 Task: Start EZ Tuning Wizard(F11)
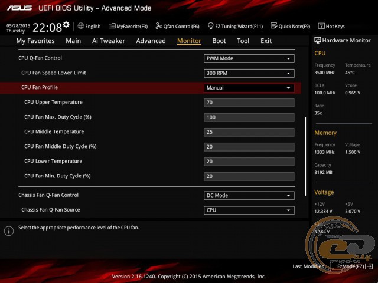pos(239,27)
